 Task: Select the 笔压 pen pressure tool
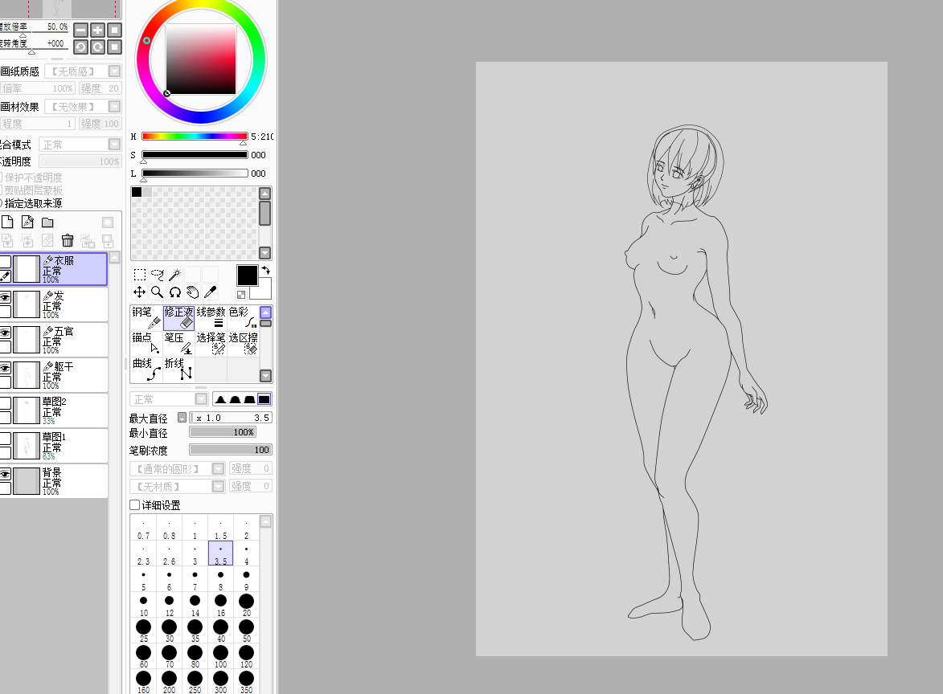[178, 344]
